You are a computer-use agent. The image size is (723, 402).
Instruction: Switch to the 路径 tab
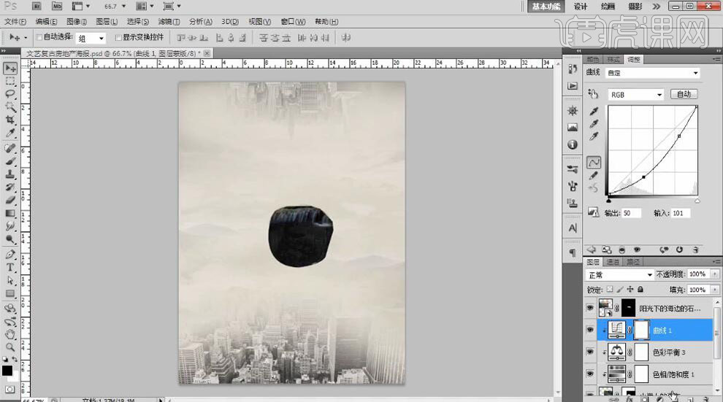tap(633, 262)
